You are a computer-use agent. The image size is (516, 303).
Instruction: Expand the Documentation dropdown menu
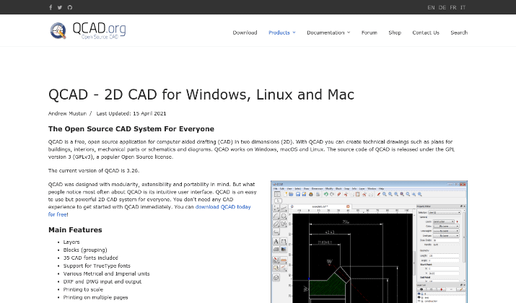[x=328, y=32]
